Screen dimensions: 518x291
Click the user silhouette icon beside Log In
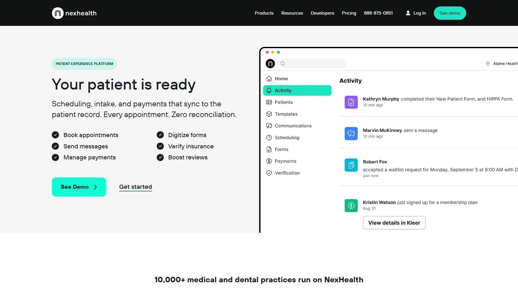tap(408, 13)
